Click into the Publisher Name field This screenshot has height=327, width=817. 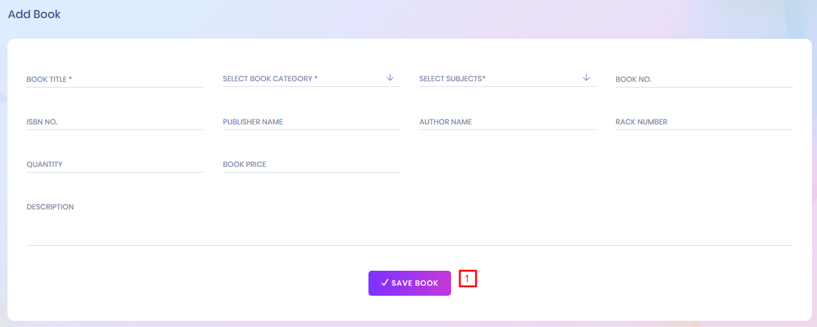point(311,122)
